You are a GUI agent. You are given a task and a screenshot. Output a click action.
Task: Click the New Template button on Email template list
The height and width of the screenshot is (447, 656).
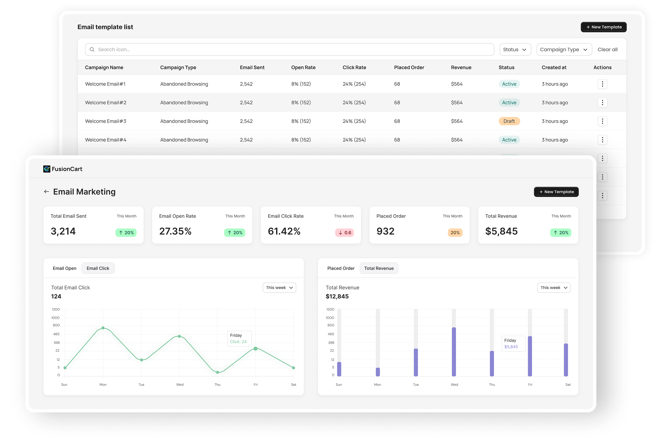603,27
